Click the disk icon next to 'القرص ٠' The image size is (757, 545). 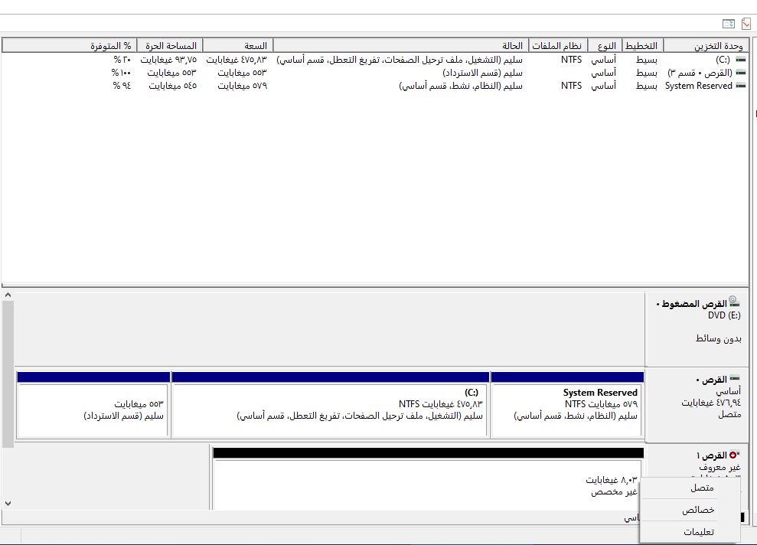coord(734,378)
